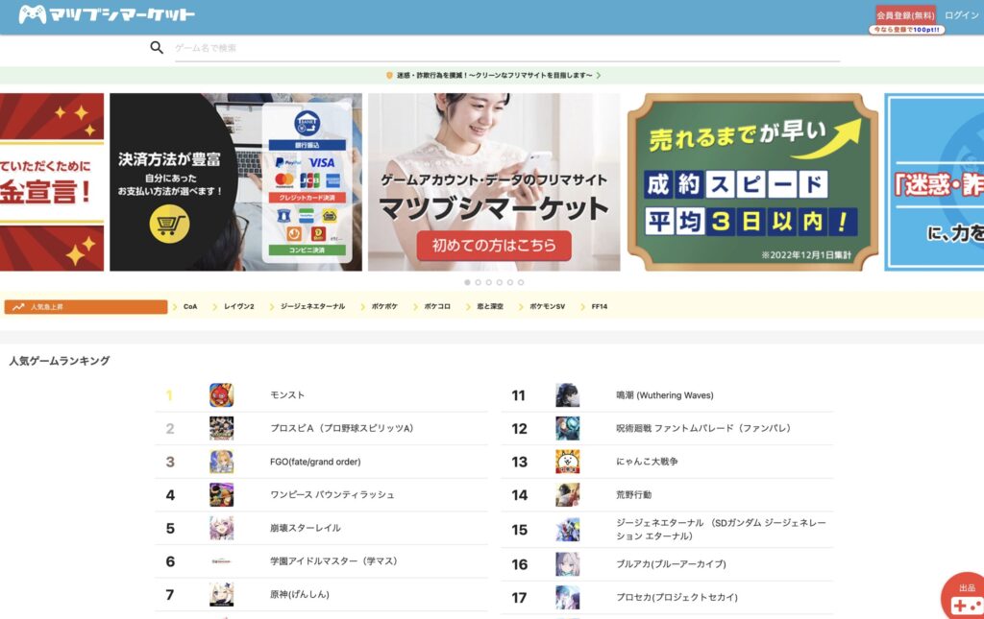The height and width of the screenshot is (619, 984).
Task: Click にゃんこ大戦争 ranking name
Action: coord(647,462)
